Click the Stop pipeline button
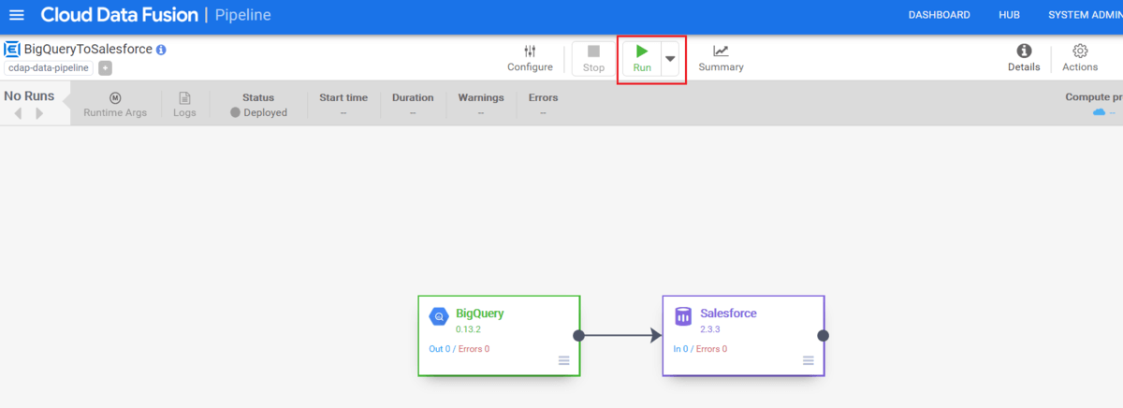Screen dimensions: 1123x408 (593, 58)
